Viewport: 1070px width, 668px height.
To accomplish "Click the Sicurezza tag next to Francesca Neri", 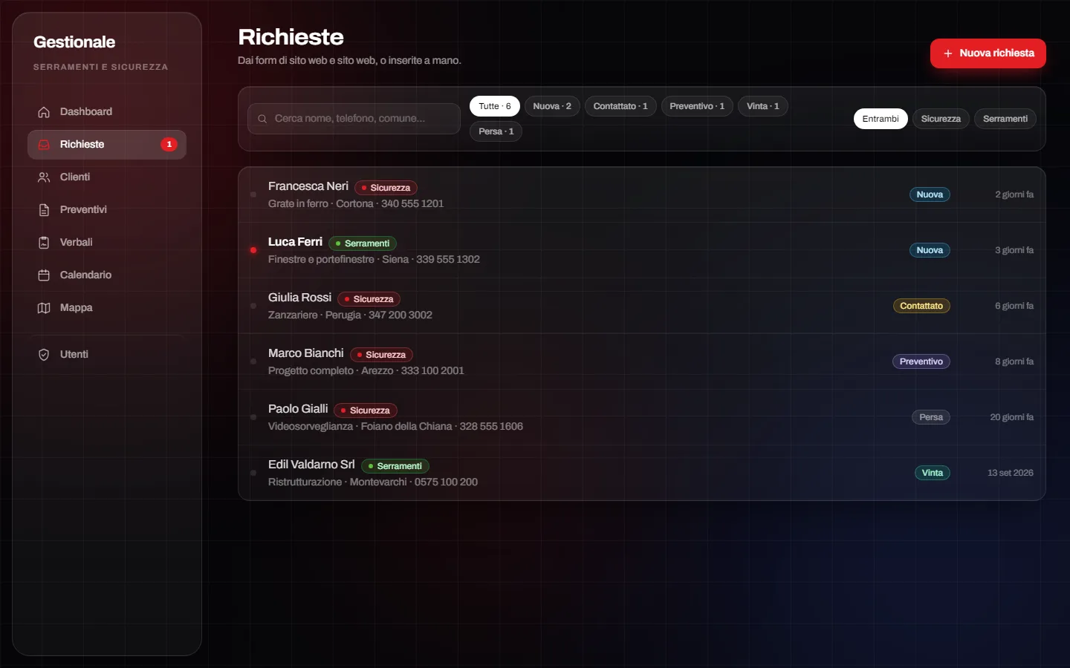I will point(386,188).
